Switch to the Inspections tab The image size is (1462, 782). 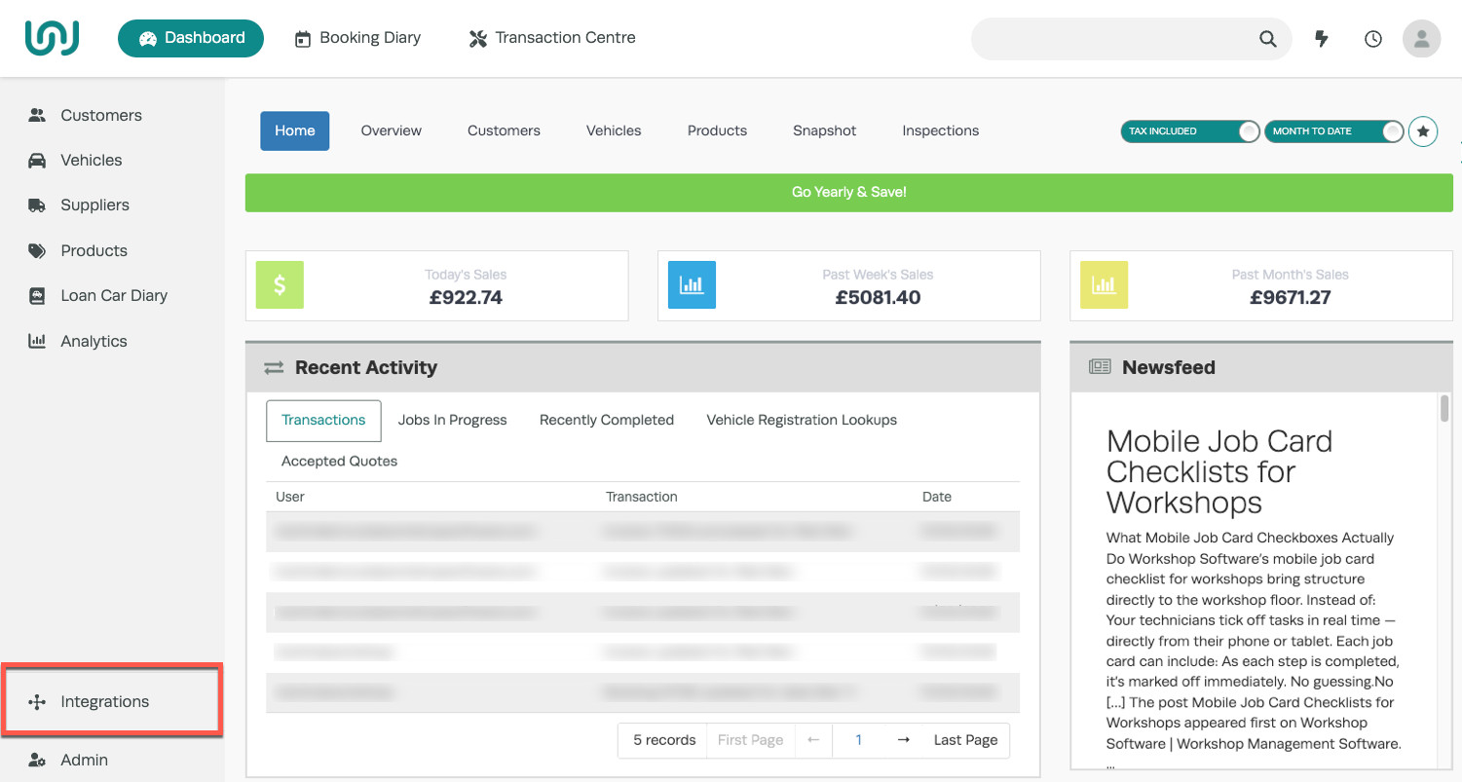pyautogui.click(x=941, y=130)
